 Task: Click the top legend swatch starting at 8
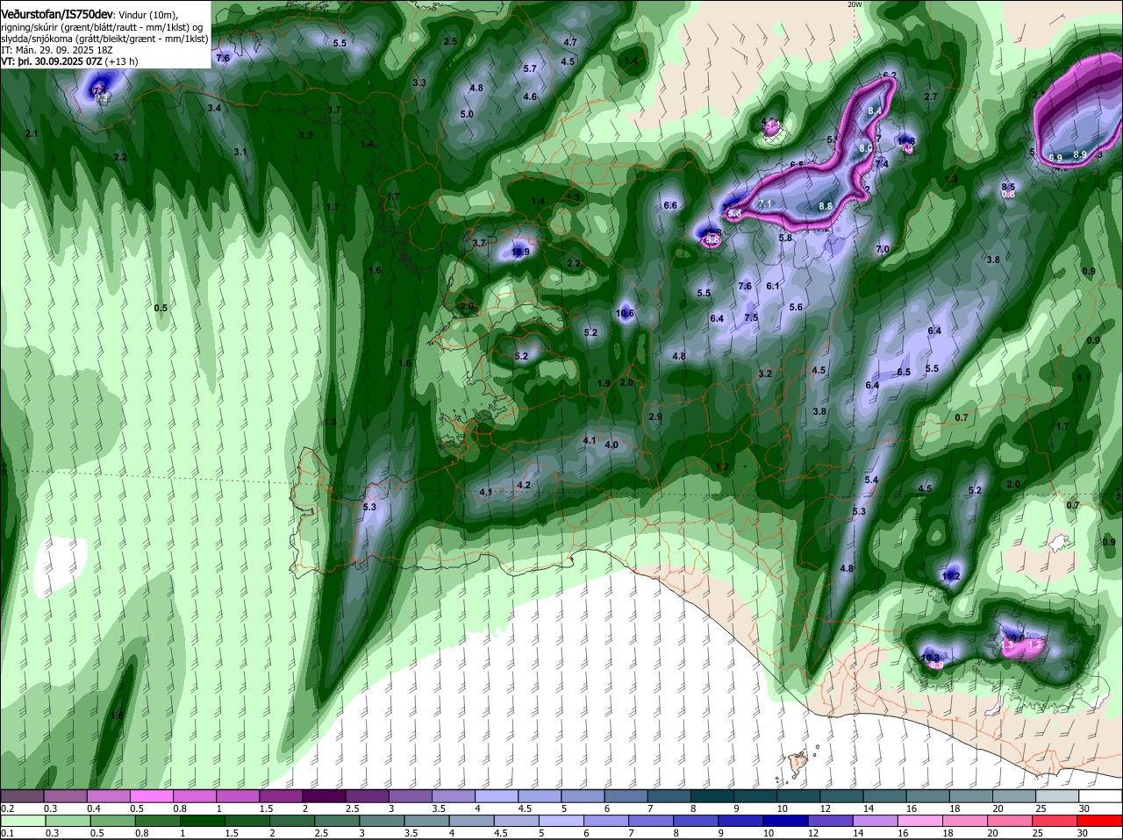click(x=711, y=795)
